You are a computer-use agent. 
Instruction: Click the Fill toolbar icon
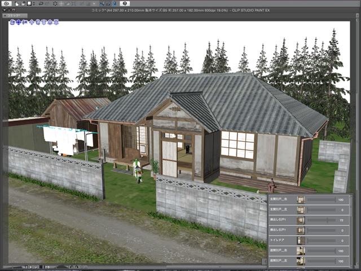click(68, 4)
